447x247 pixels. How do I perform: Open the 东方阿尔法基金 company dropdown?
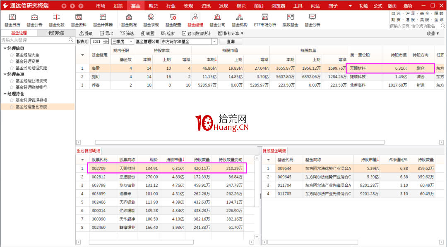coord(214,42)
